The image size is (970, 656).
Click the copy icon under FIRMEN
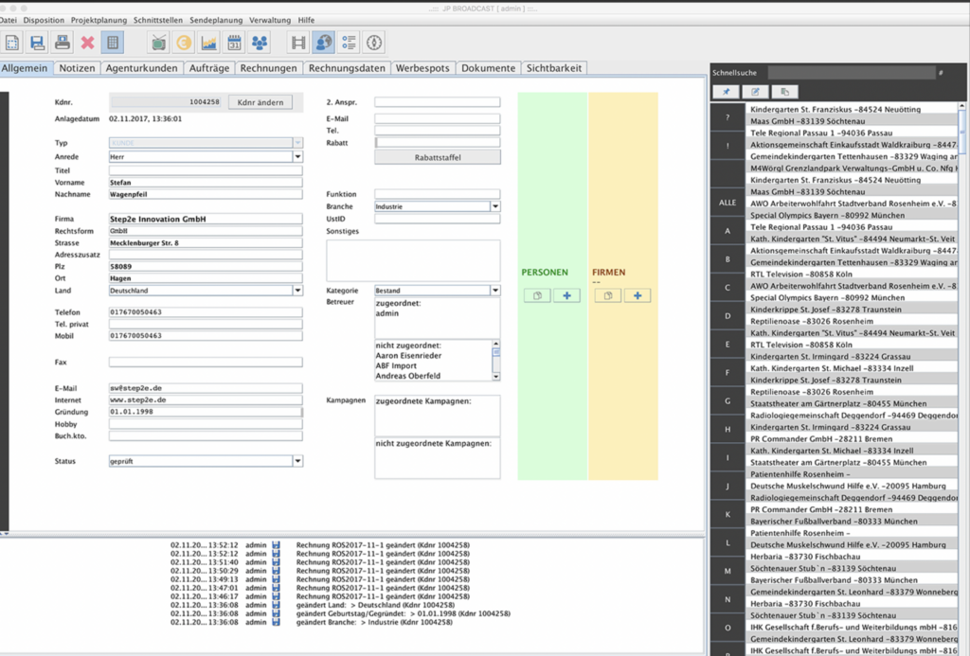pyautogui.click(x=607, y=295)
